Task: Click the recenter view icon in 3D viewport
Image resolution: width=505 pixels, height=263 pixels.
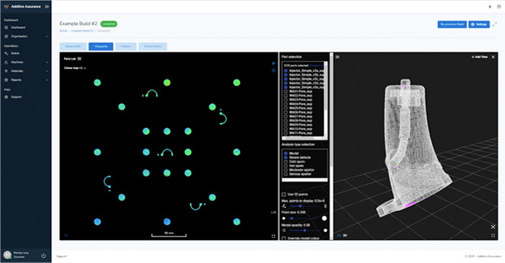Action: (493, 227)
